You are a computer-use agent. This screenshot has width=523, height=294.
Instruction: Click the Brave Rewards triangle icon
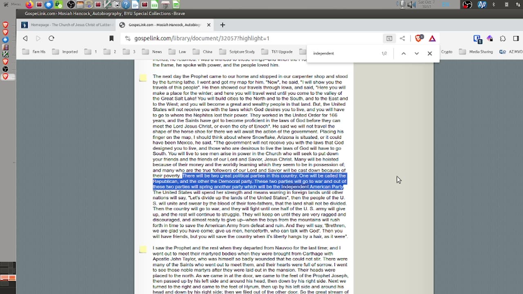point(432,38)
